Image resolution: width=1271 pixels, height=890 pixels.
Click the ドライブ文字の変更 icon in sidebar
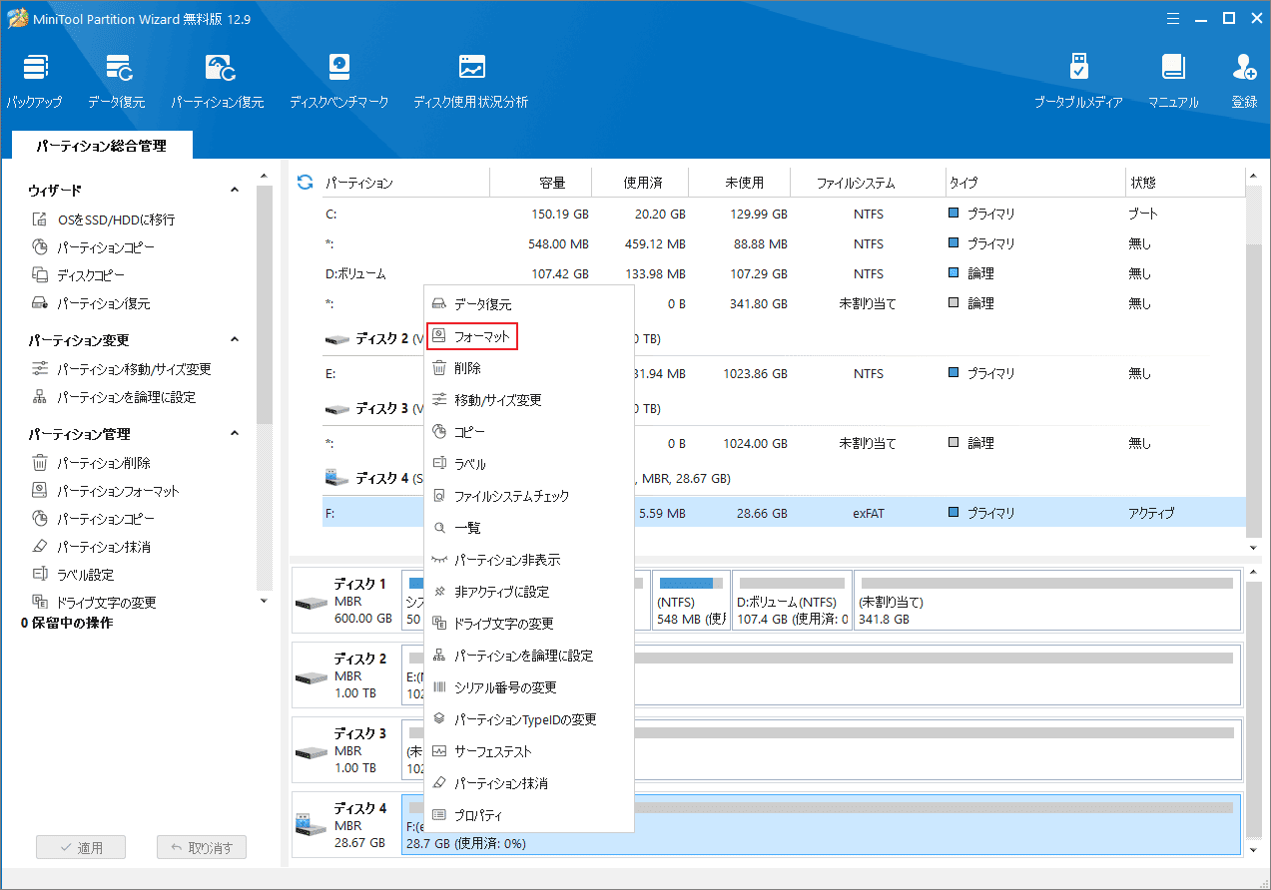(40, 603)
